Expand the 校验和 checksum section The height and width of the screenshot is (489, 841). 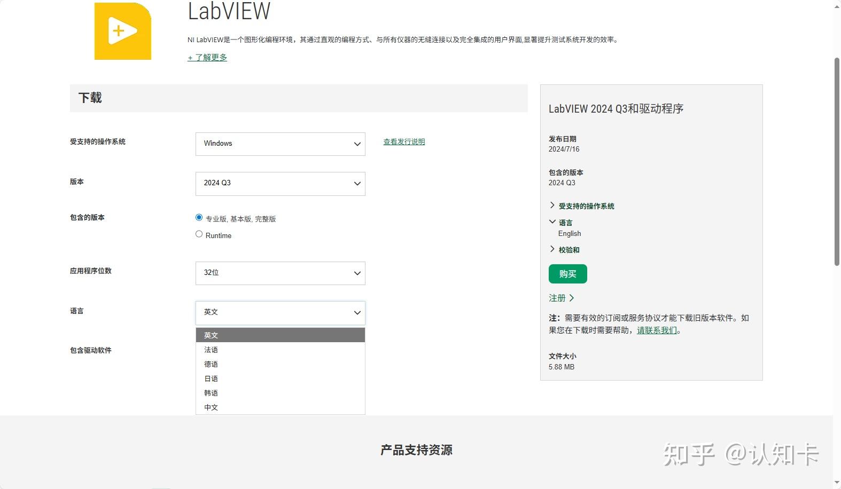[x=565, y=249]
